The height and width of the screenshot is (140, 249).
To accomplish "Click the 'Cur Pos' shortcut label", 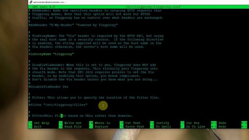I will pos(193,123).
